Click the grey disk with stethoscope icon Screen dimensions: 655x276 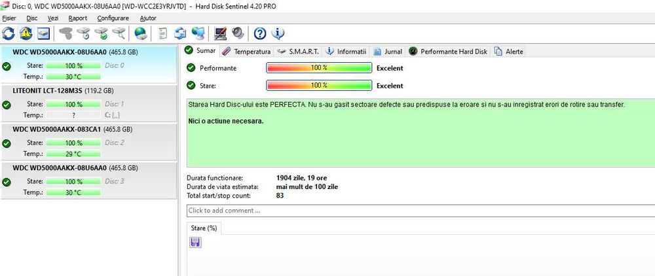65,33
